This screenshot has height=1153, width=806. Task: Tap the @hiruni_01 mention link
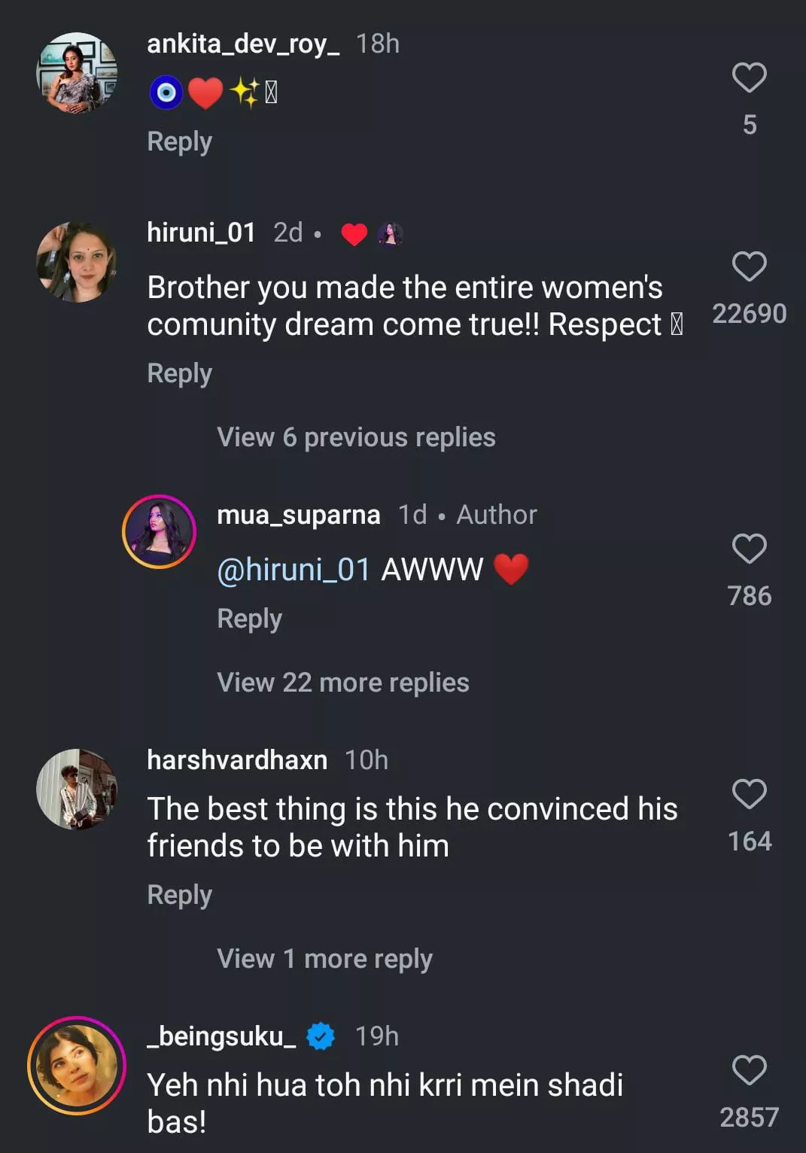click(x=294, y=570)
